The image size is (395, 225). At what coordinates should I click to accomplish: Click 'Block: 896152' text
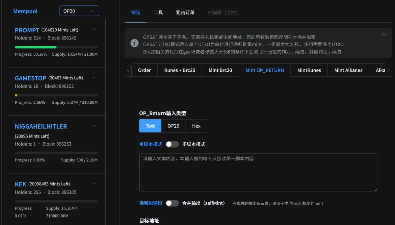click(59, 86)
